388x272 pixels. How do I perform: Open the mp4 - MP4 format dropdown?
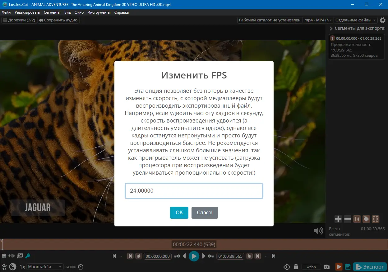click(318, 20)
